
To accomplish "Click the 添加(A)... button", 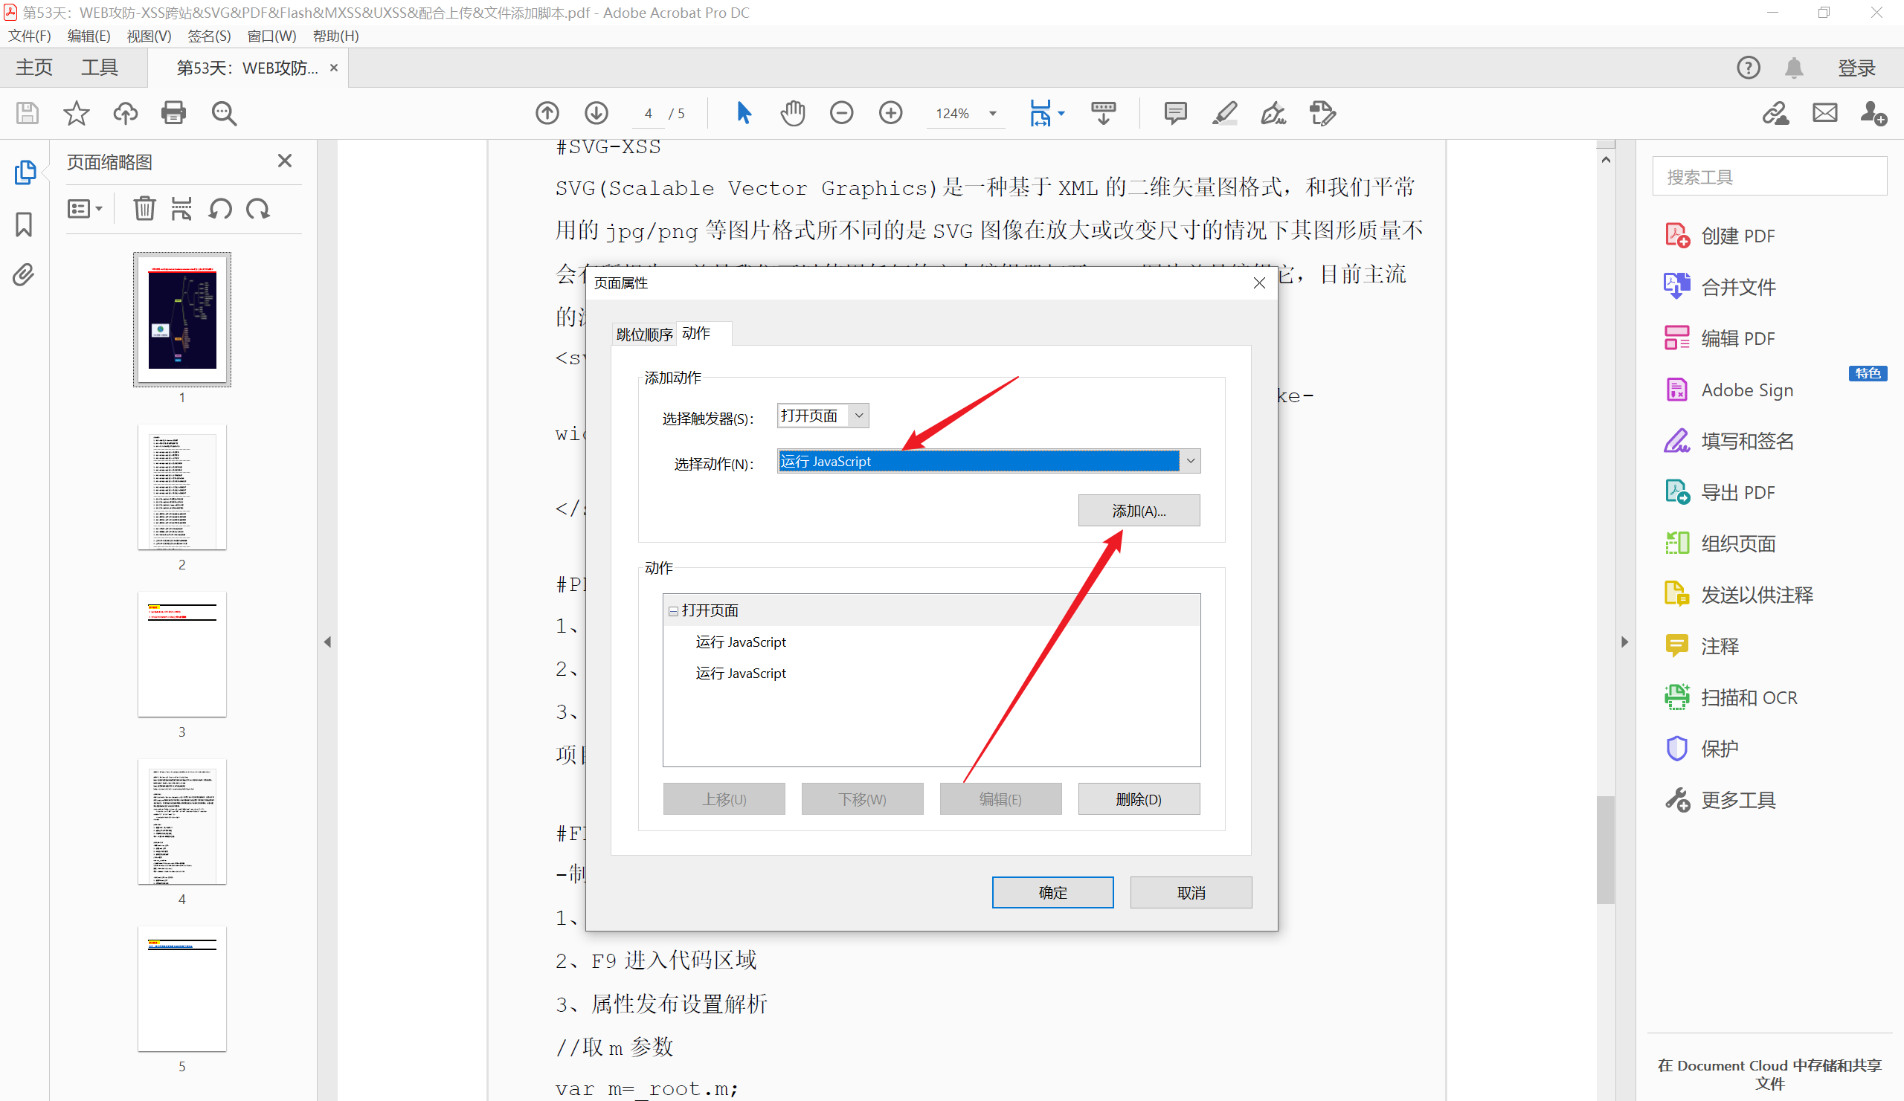I will point(1138,511).
